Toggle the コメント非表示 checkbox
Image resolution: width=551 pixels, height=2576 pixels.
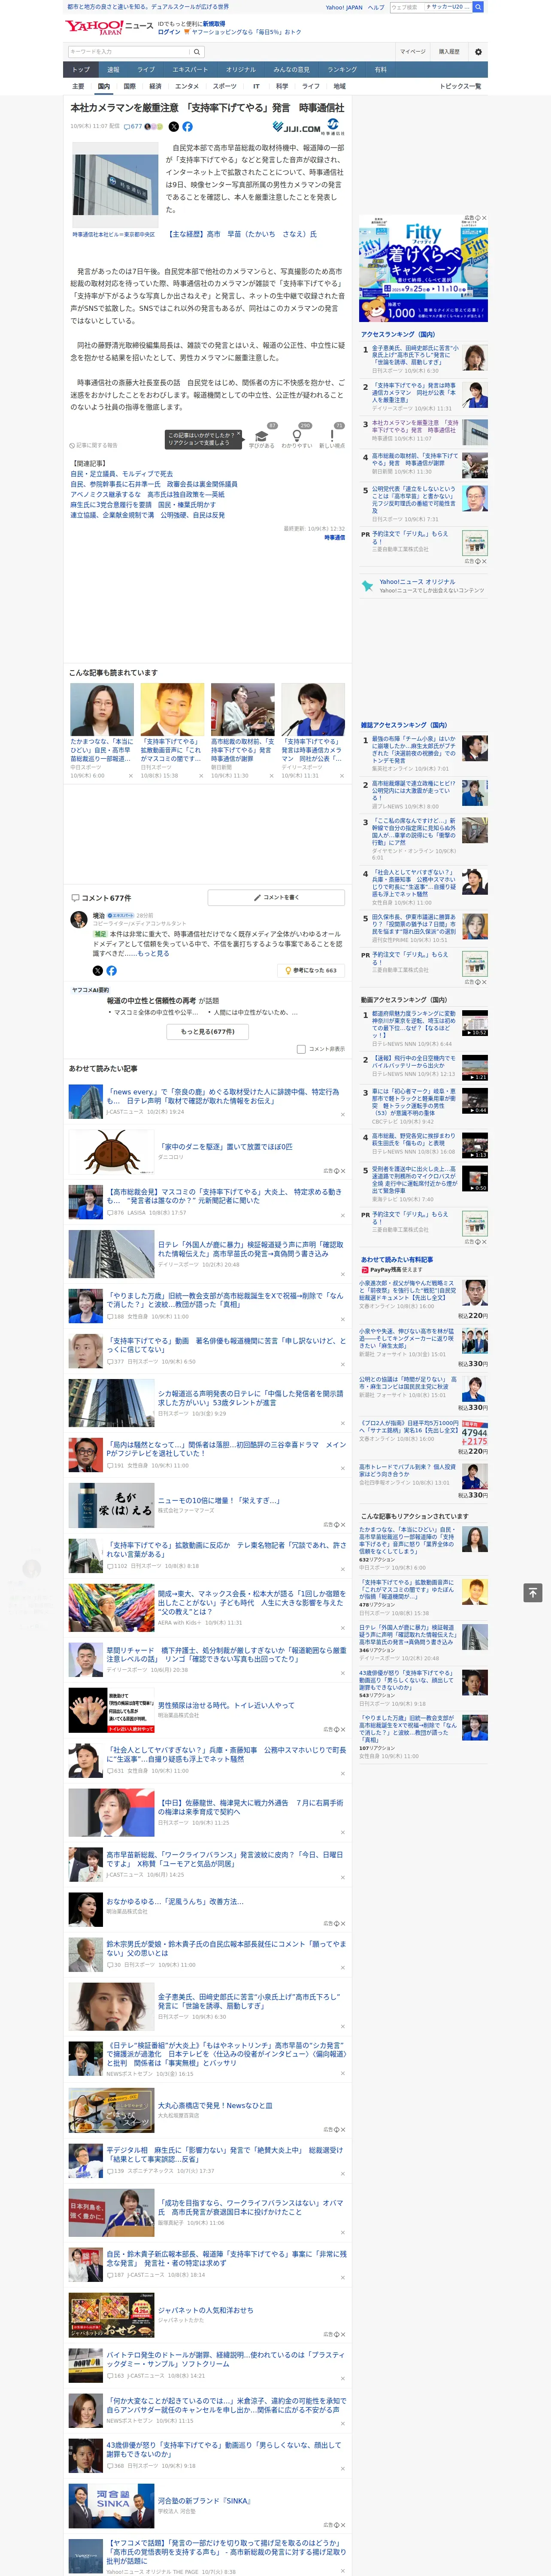point(301,1049)
